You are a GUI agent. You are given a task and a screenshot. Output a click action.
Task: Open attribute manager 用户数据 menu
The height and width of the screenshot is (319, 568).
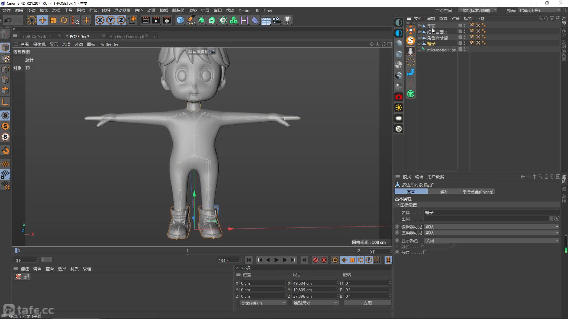tap(436, 177)
